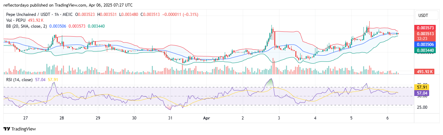Click date label 5 on time axis
The height and width of the screenshot is (135, 443).
351,118
